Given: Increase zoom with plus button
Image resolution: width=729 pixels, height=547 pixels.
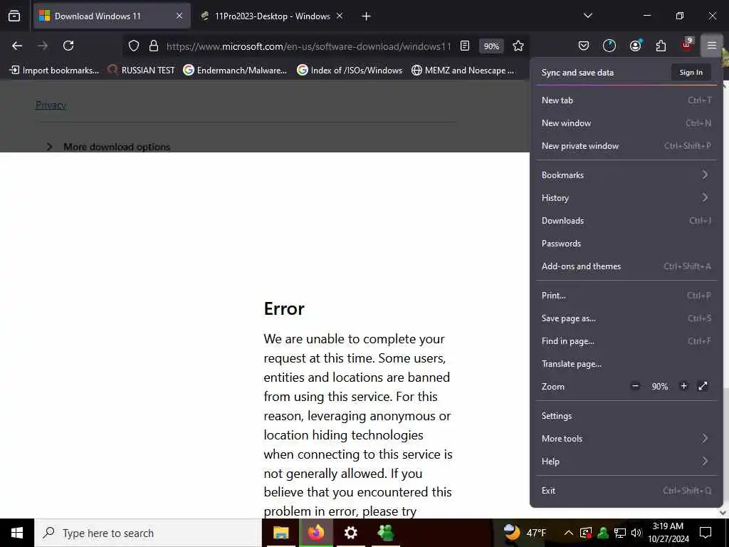Looking at the screenshot, I should point(683,386).
